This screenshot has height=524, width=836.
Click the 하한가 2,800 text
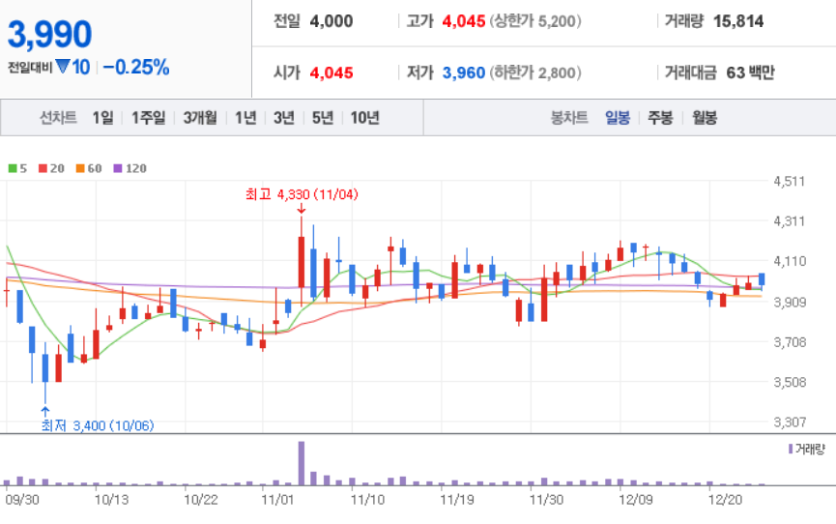(x=535, y=73)
